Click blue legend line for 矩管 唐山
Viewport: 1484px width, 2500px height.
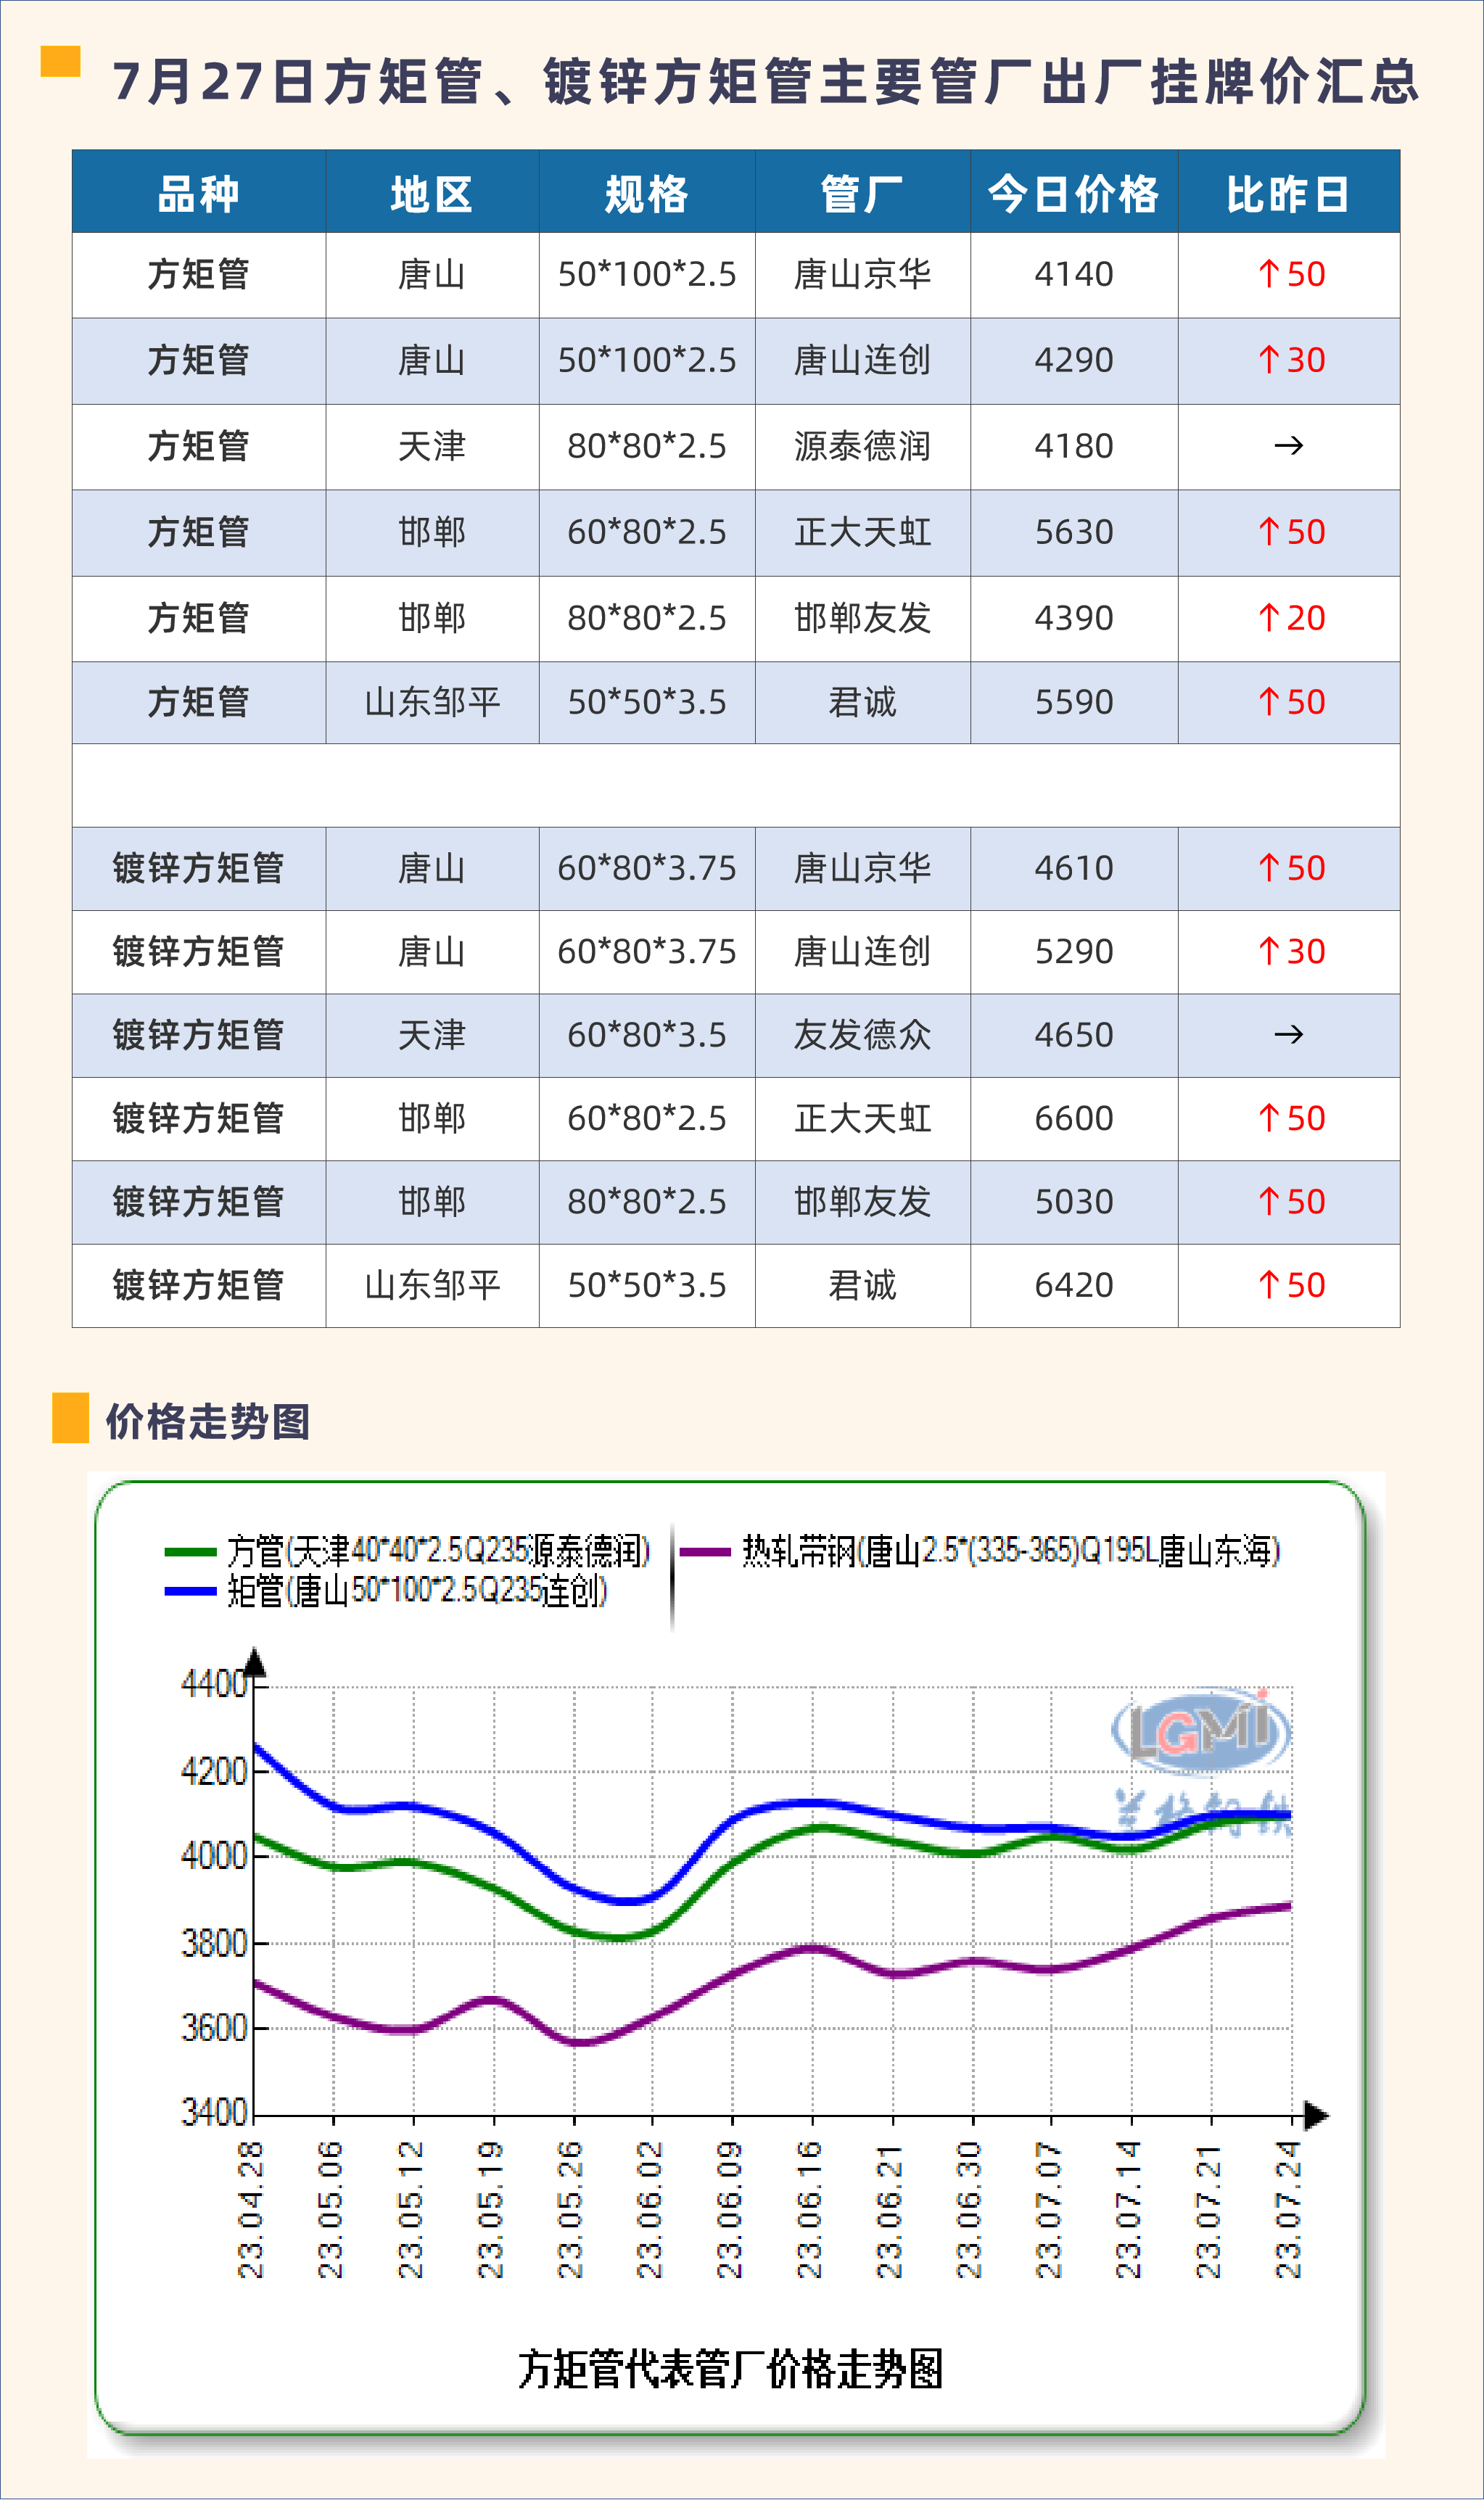tap(190, 1591)
